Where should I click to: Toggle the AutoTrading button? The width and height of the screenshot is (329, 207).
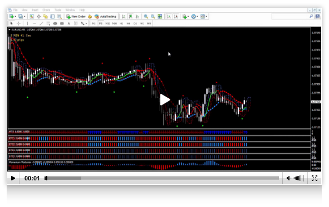105,17
